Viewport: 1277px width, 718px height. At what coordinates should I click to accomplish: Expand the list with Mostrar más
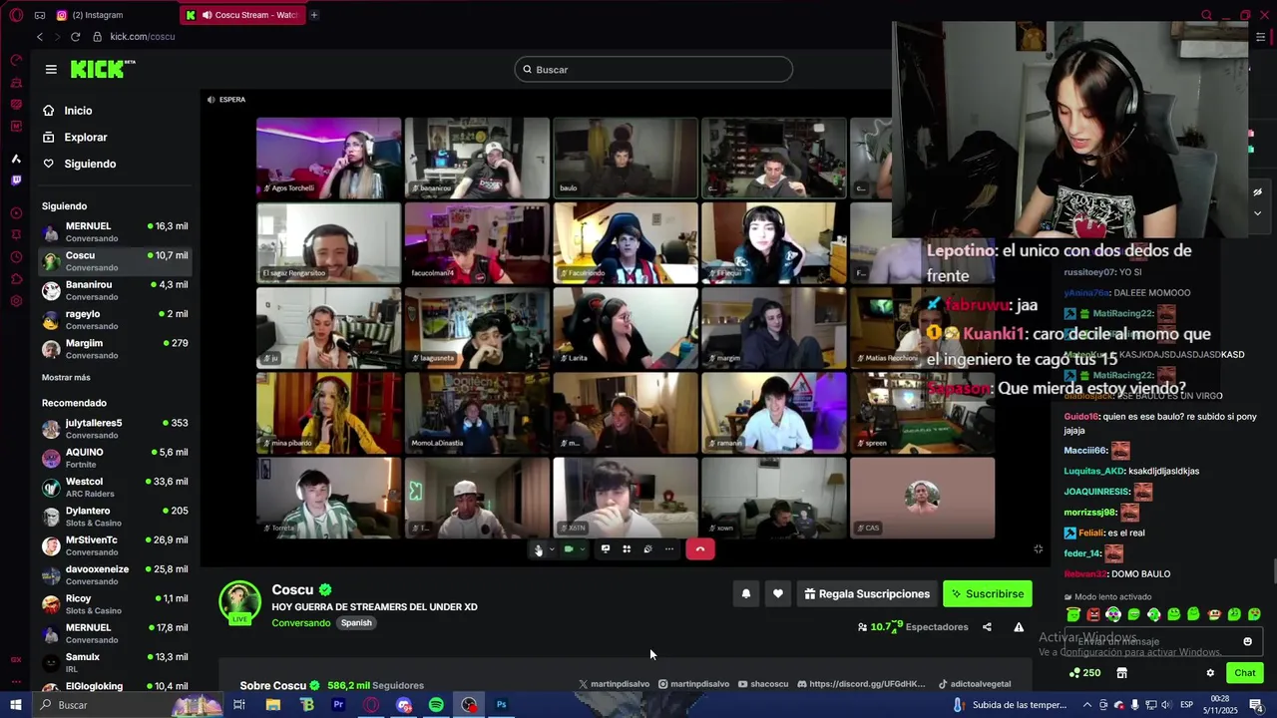pos(66,378)
